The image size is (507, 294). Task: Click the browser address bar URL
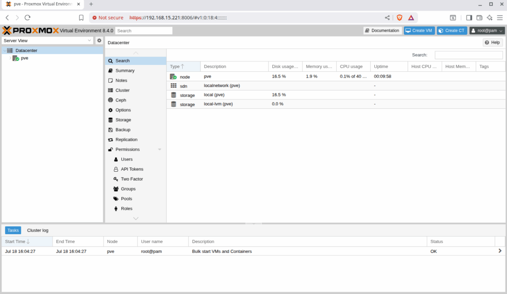point(178,17)
